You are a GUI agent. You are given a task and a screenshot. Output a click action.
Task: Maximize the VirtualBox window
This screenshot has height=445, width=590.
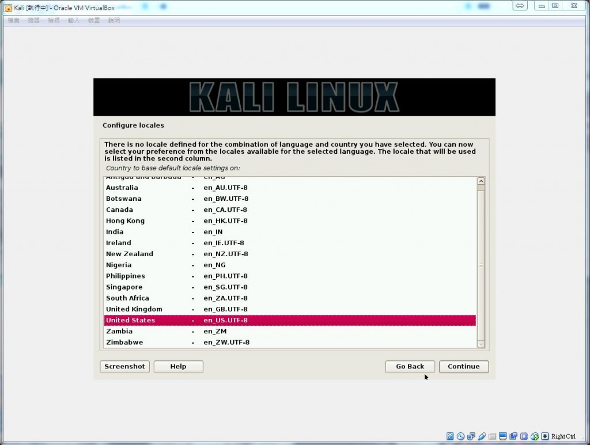tap(555, 6)
